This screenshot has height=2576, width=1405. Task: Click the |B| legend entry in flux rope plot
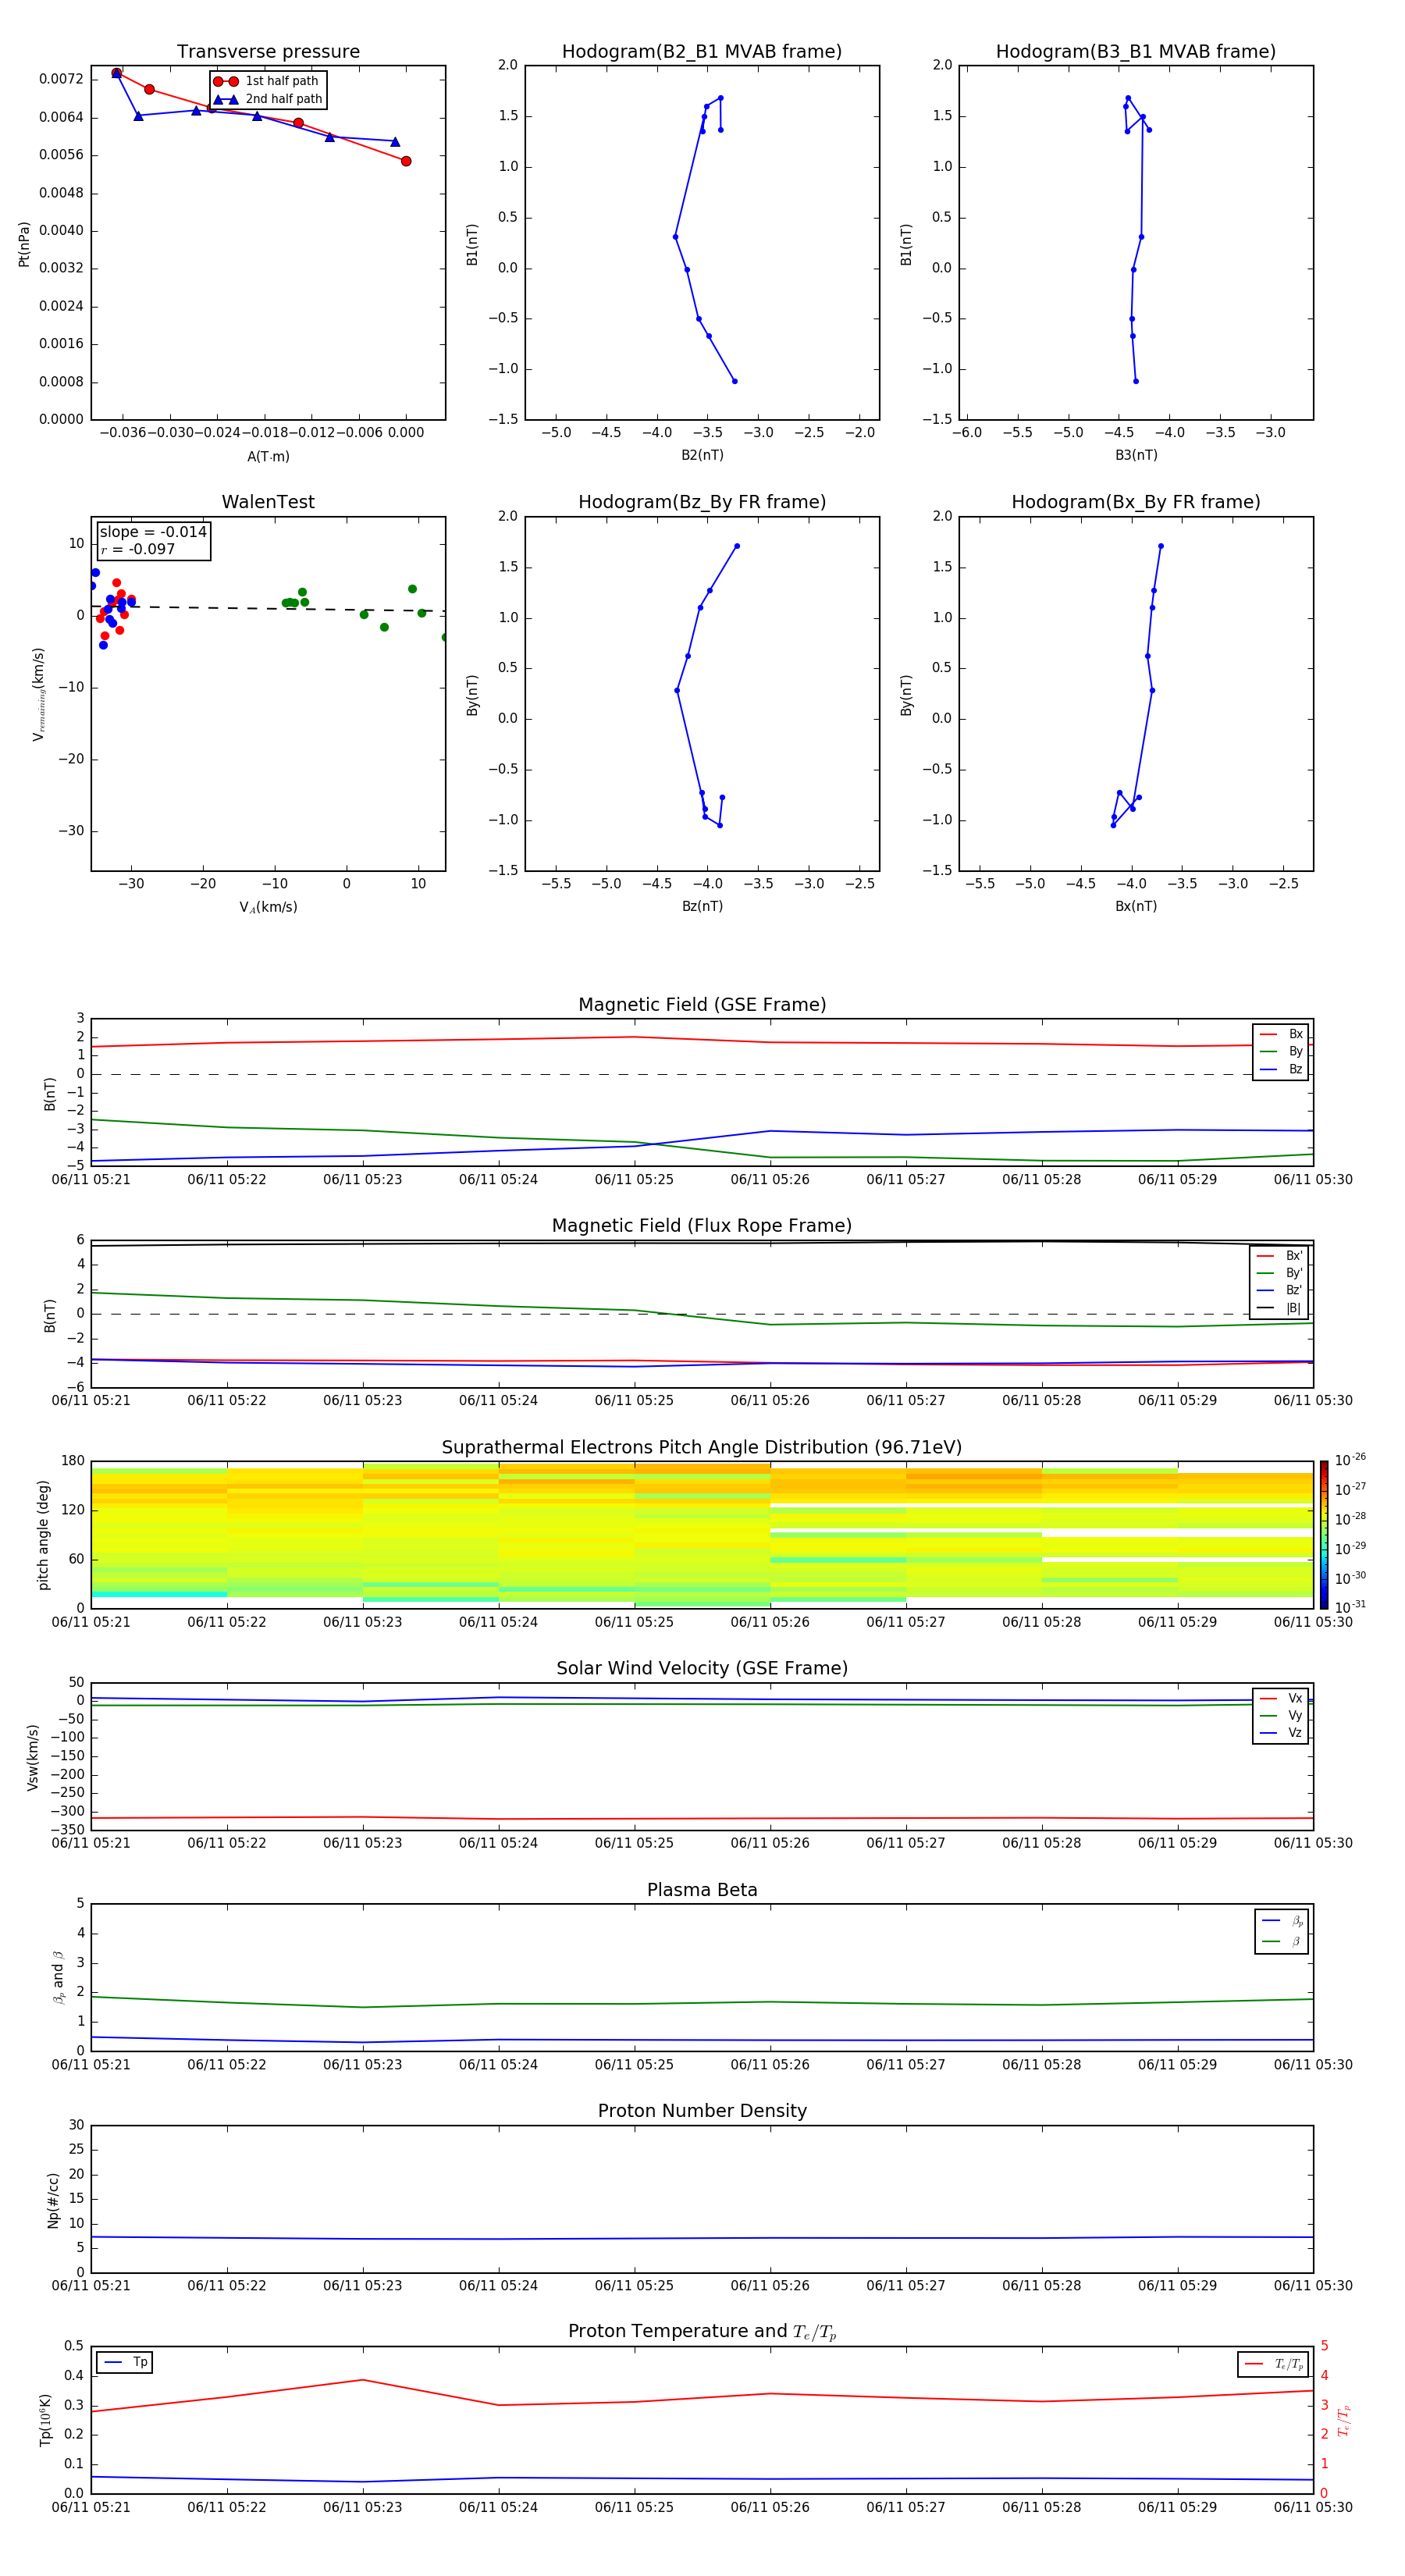[x=1279, y=1308]
